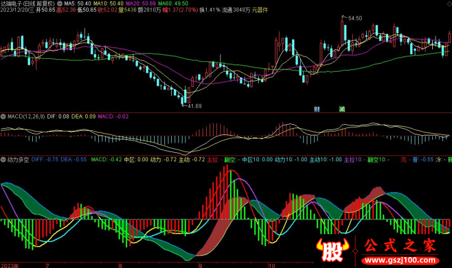Click the 中区: 0.00 value

[136, 160]
